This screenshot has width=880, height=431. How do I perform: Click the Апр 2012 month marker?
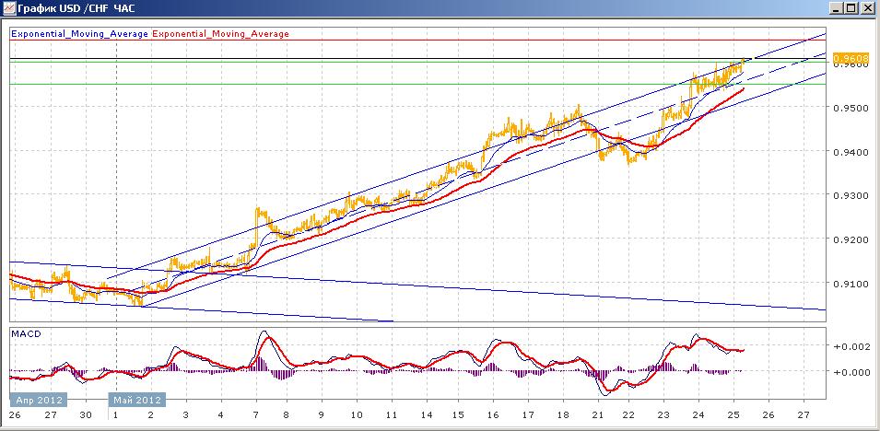point(39,400)
